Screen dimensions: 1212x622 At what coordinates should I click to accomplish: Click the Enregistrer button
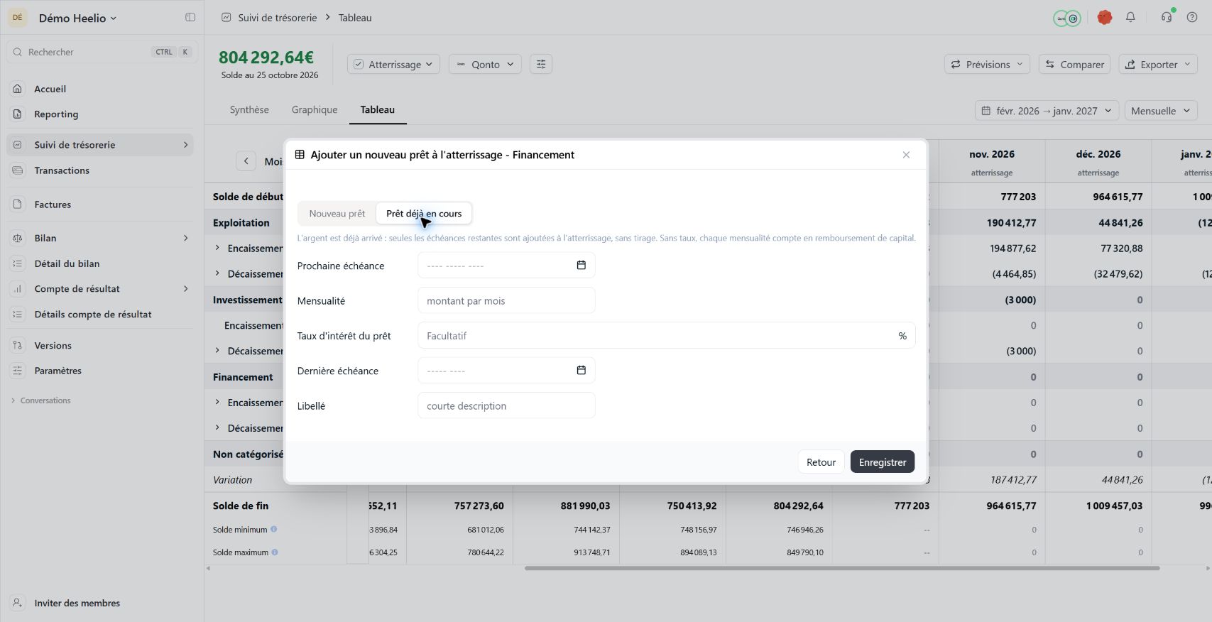click(x=883, y=462)
